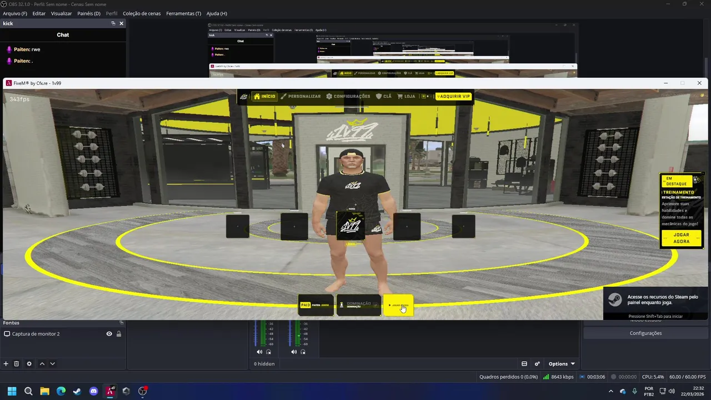The width and height of the screenshot is (711, 400).
Task: Click the ADQUIRIR VIP button
Action: [453, 96]
